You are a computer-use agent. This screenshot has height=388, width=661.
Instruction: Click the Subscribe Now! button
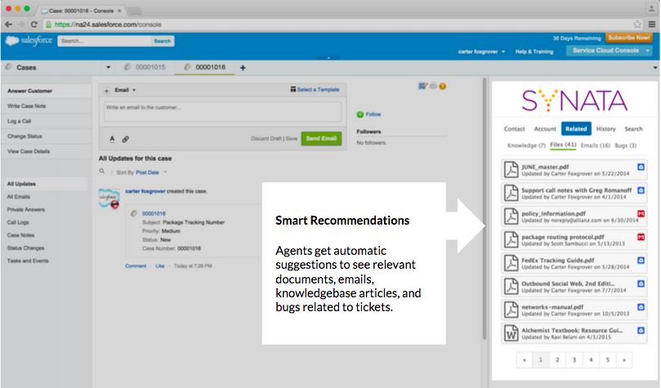point(628,38)
